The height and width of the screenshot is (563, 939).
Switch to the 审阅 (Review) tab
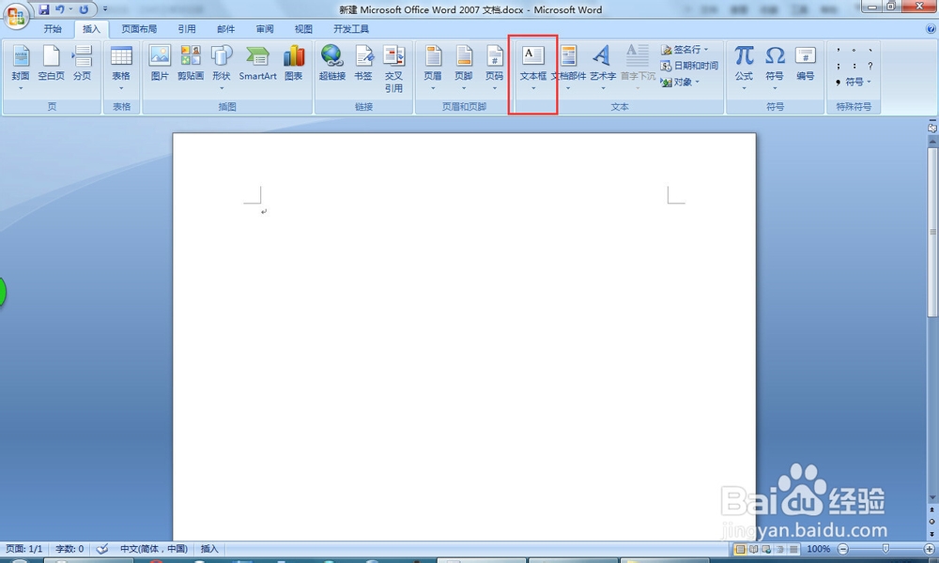click(265, 29)
